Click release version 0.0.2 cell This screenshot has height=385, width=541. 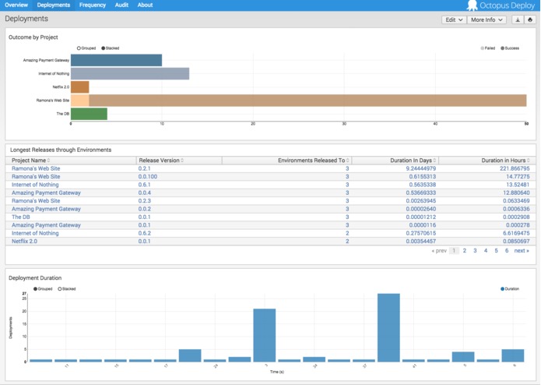click(145, 209)
